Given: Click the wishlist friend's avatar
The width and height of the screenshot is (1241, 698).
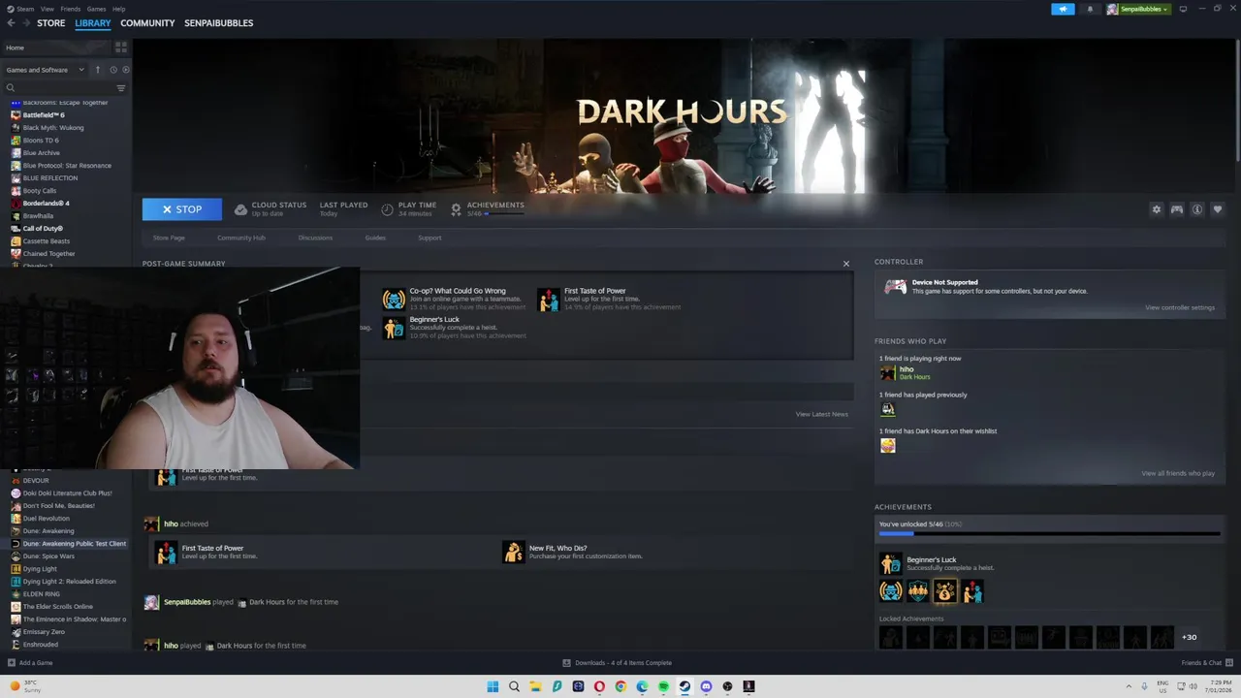Looking at the screenshot, I should click(x=887, y=446).
